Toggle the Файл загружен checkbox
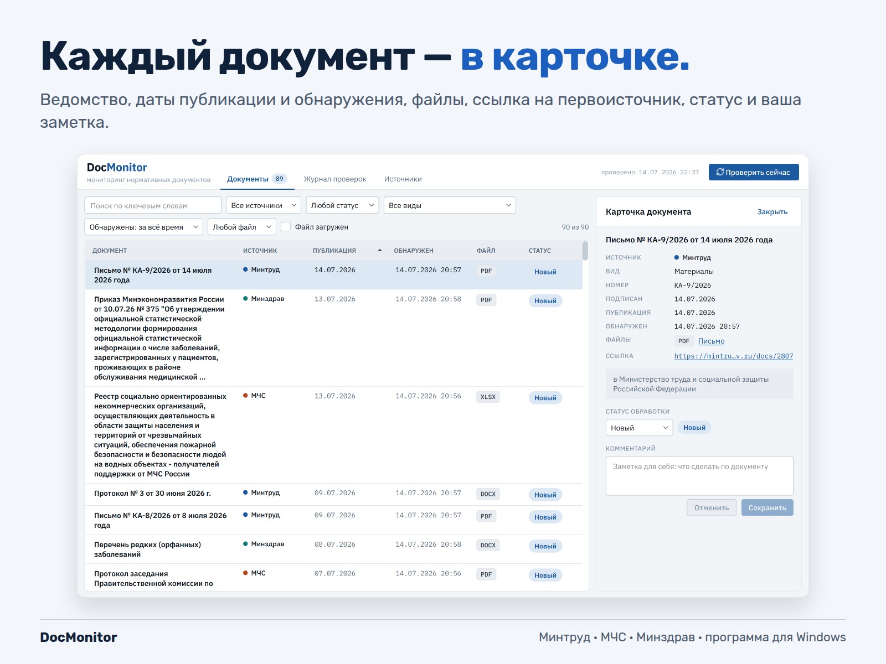Image resolution: width=886 pixels, height=664 pixels. point(286,227)
